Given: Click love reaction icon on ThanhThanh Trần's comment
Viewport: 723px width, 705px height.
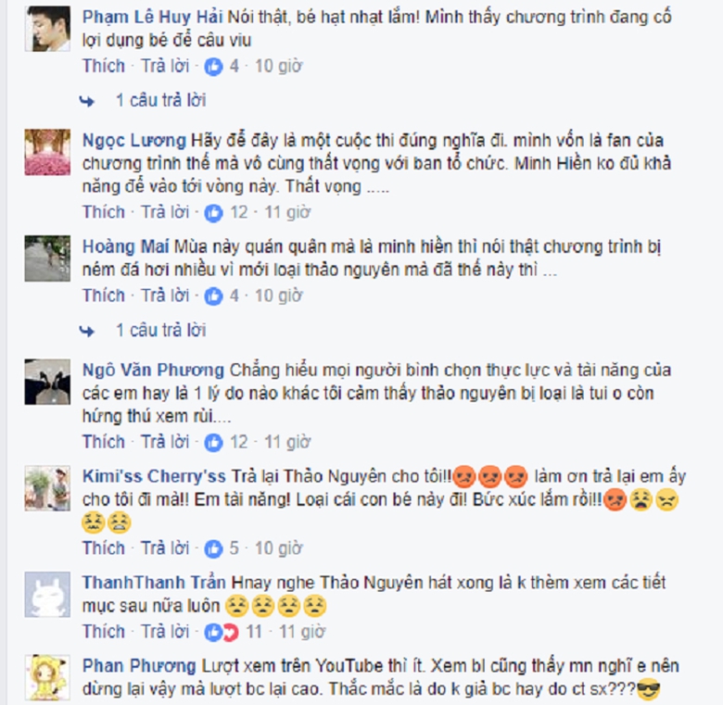Looking at the screenshot, I should click(x=231, y=633).
